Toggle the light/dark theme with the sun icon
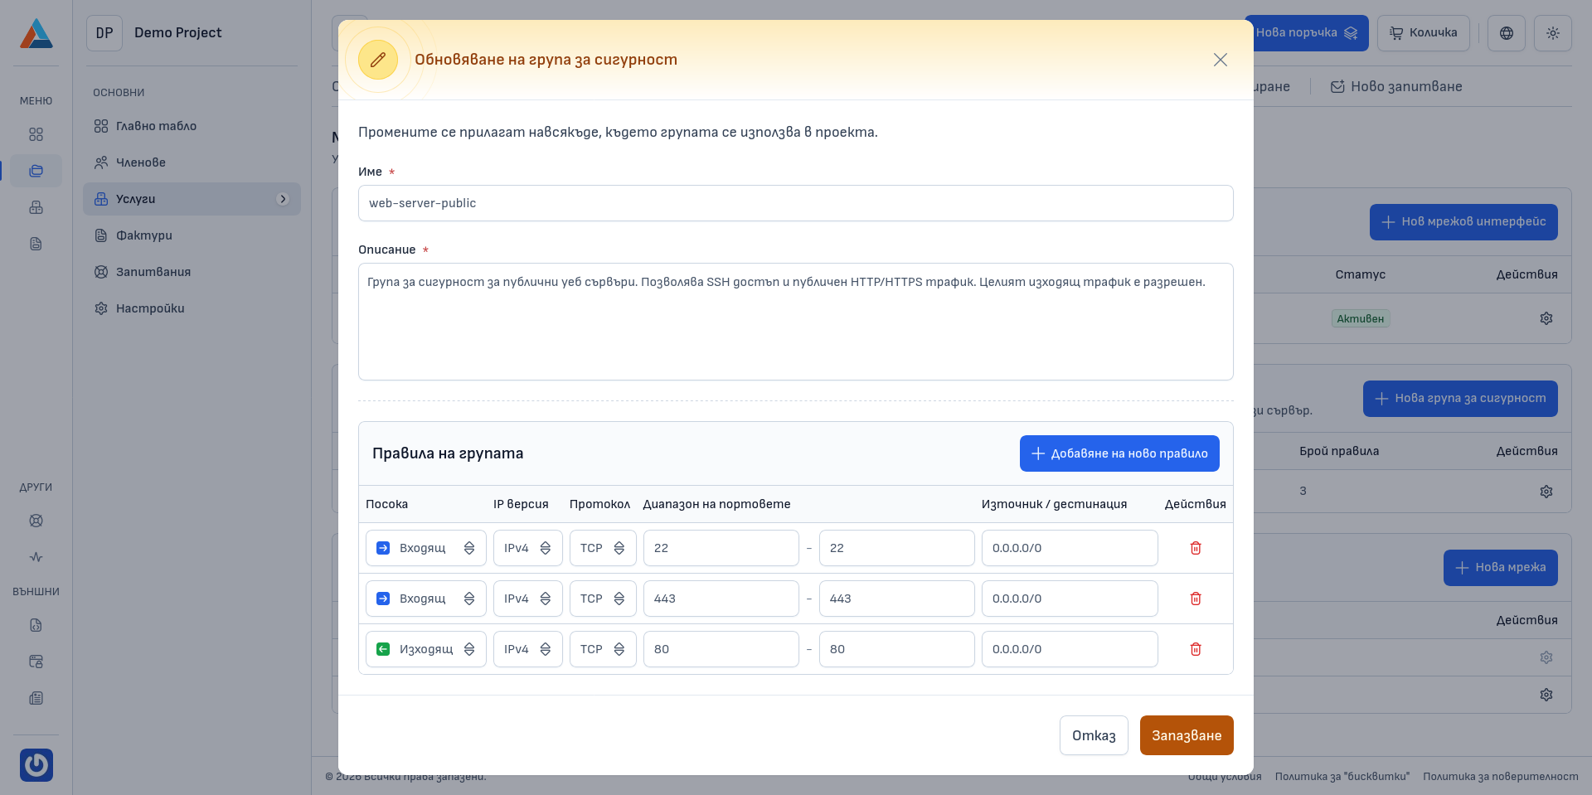1592x795 pixels. click(1553, 33)
